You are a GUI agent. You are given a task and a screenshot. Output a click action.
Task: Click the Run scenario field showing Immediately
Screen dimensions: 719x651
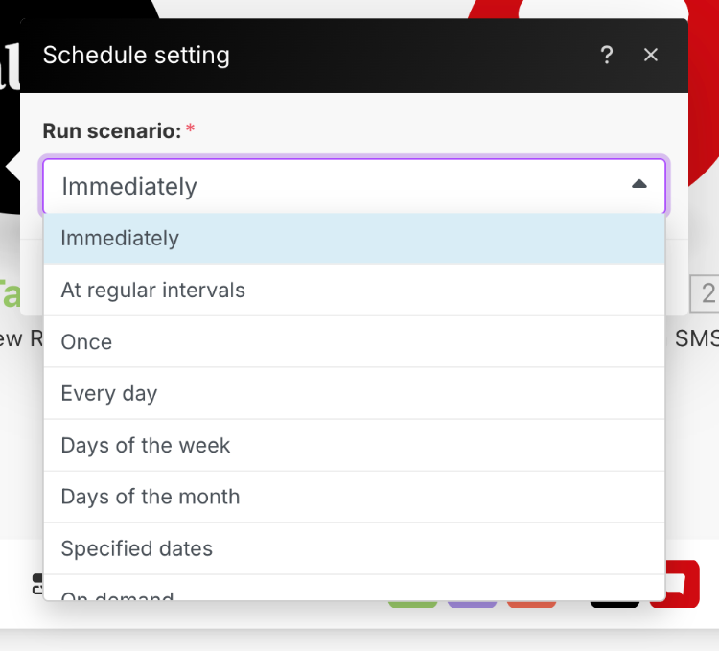[354, 186]
